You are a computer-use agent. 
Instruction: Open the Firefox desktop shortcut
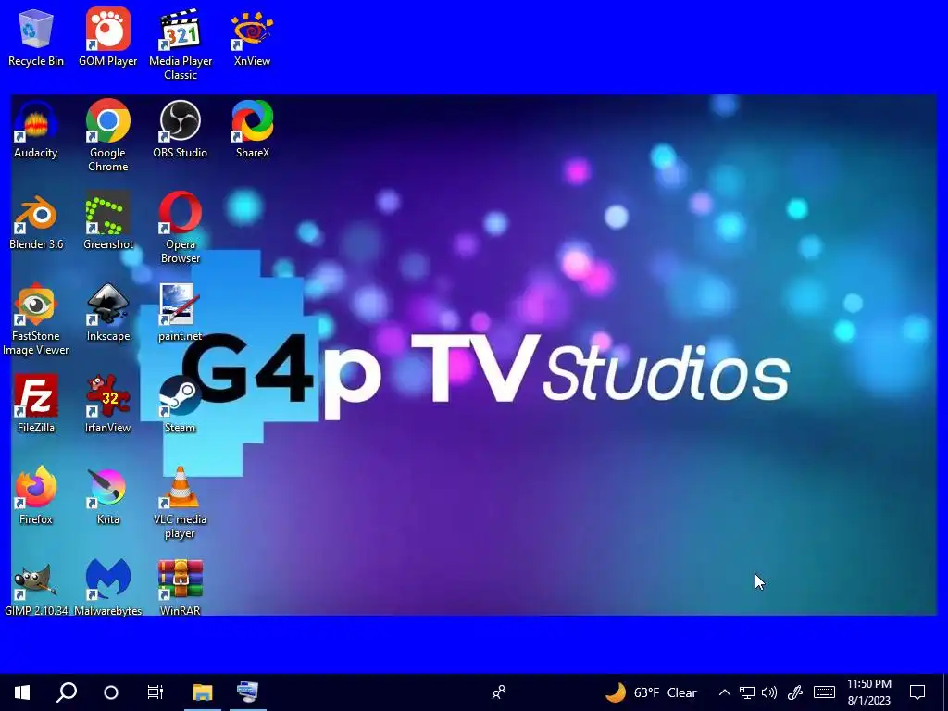(x=36, y=496)
